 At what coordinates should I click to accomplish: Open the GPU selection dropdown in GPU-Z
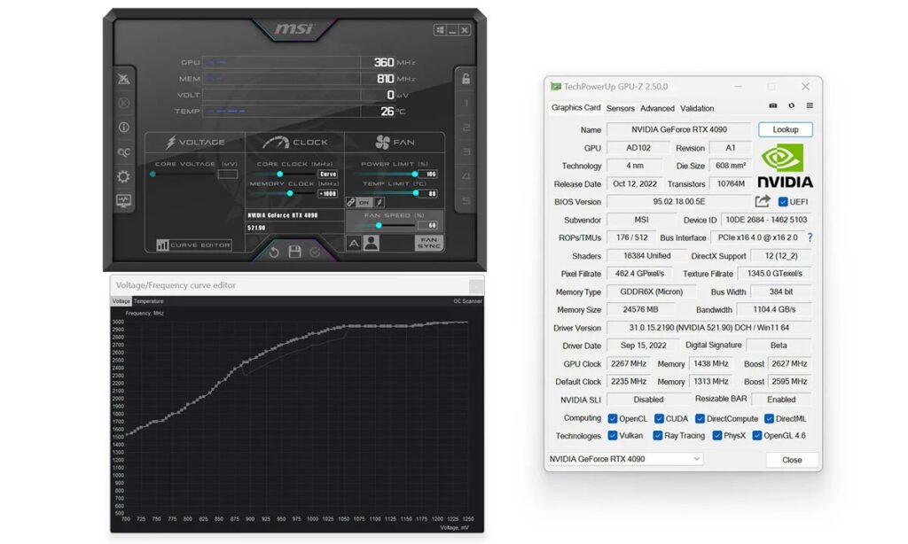[625, 459]
